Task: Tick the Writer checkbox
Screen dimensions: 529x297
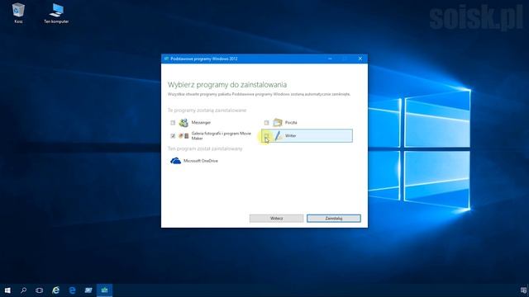Action: (x=266, y=135)
